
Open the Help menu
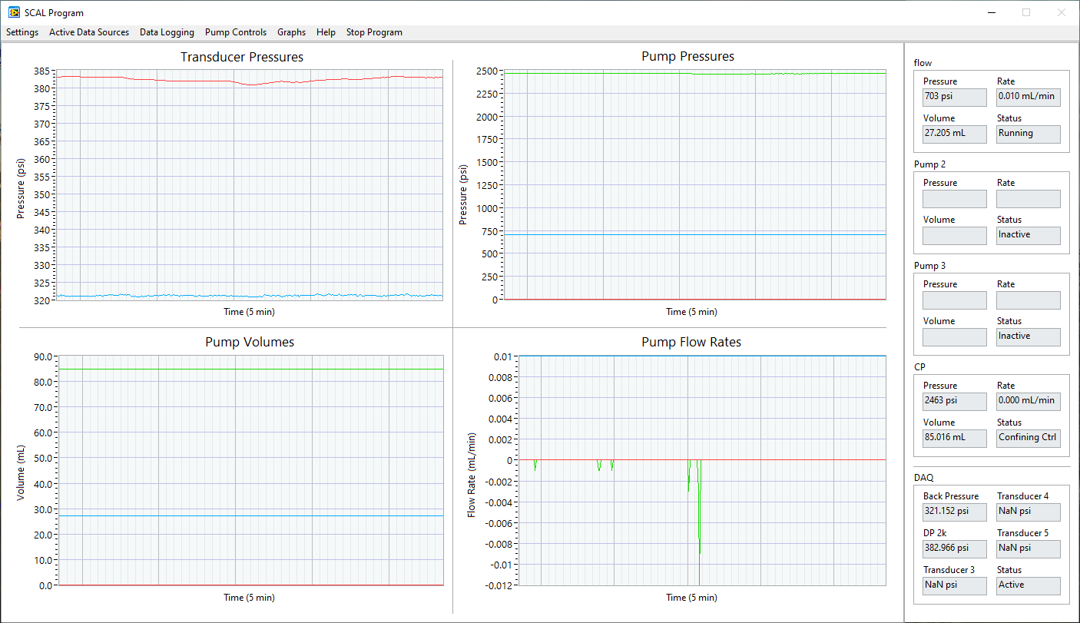pyautogui.click(x=326, y=32)
